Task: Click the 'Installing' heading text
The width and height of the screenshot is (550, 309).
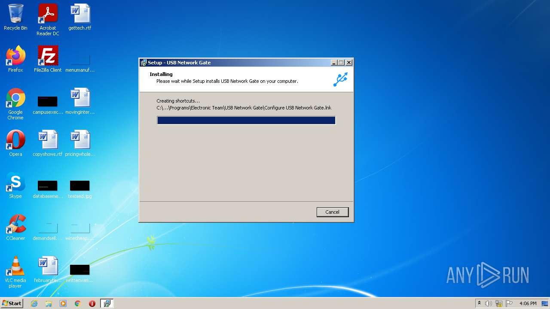Action: coord(161,74)
